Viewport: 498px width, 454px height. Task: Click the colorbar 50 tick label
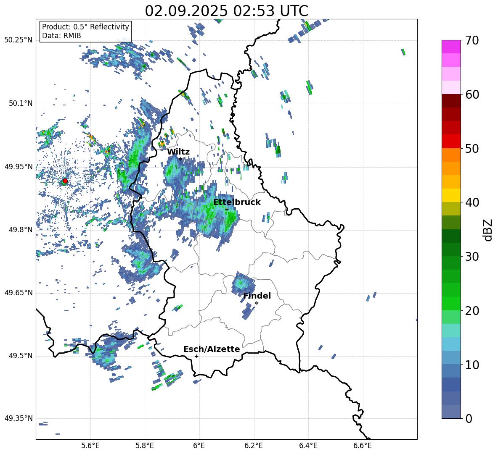coord(472,149)
